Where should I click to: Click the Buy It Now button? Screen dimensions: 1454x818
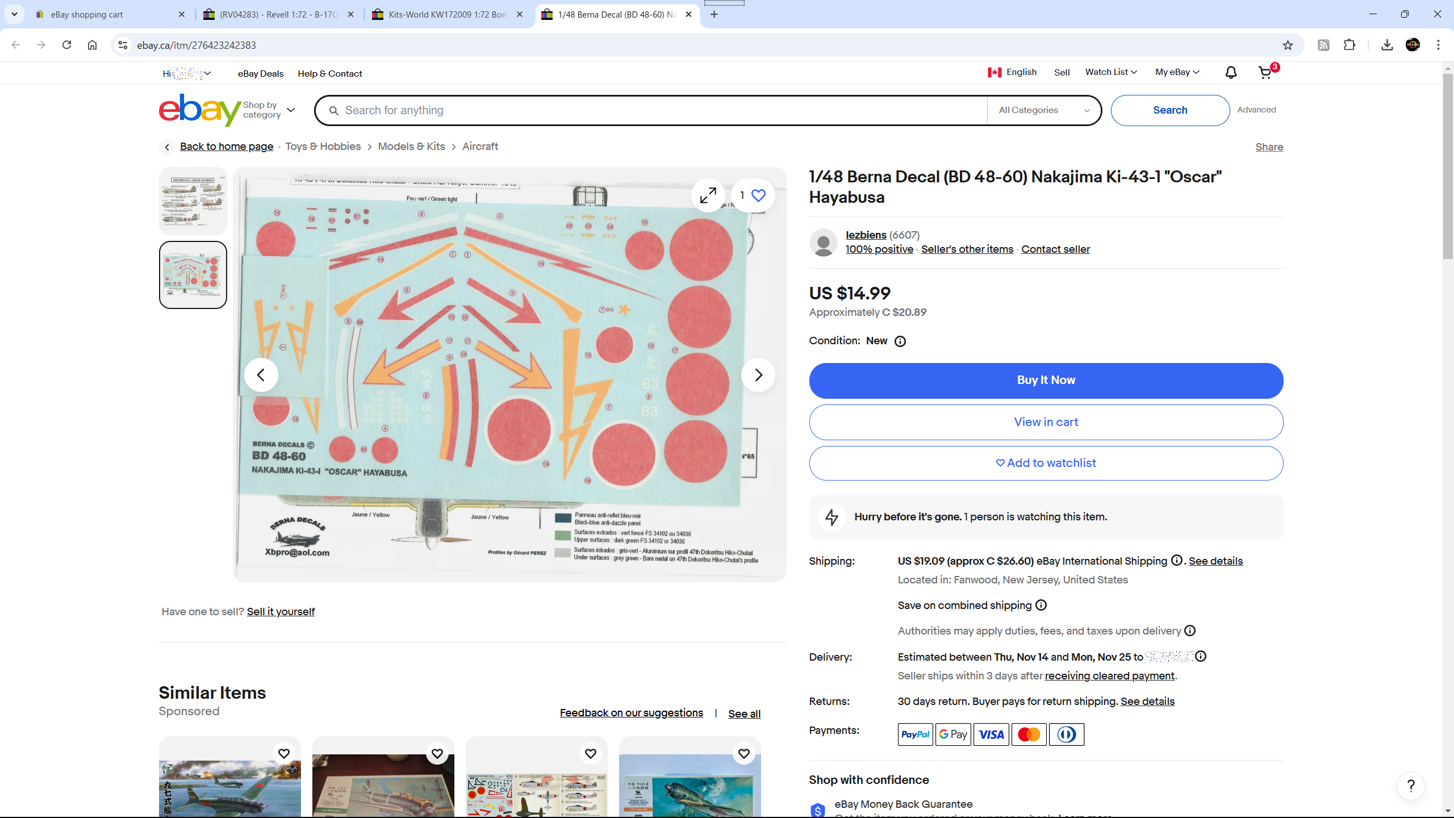coord(1046,381)
